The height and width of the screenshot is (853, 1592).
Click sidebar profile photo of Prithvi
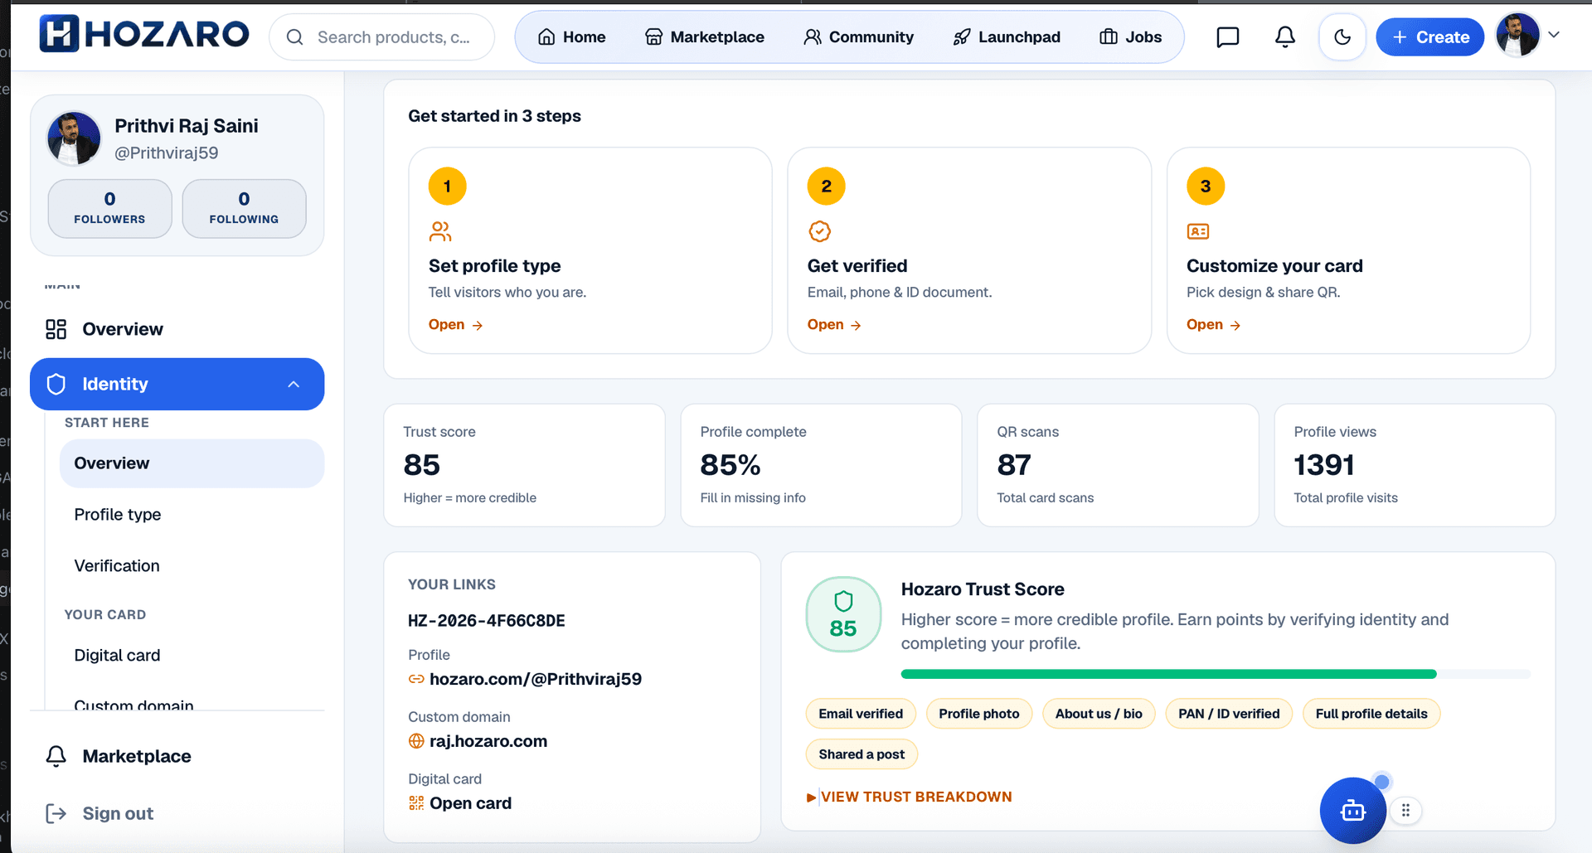[74, 138]
